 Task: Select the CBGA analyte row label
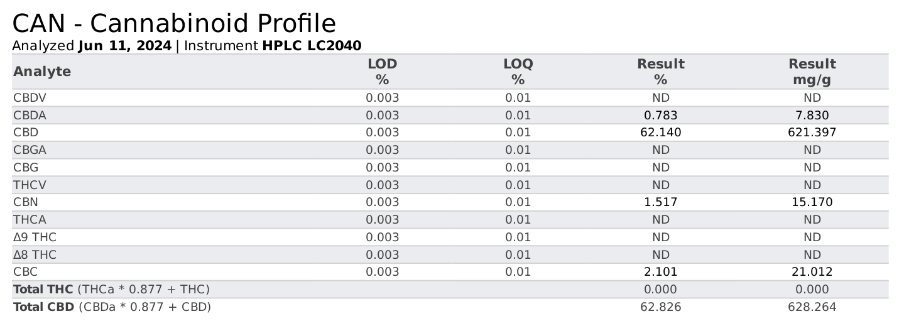click(x=30, y=149)
